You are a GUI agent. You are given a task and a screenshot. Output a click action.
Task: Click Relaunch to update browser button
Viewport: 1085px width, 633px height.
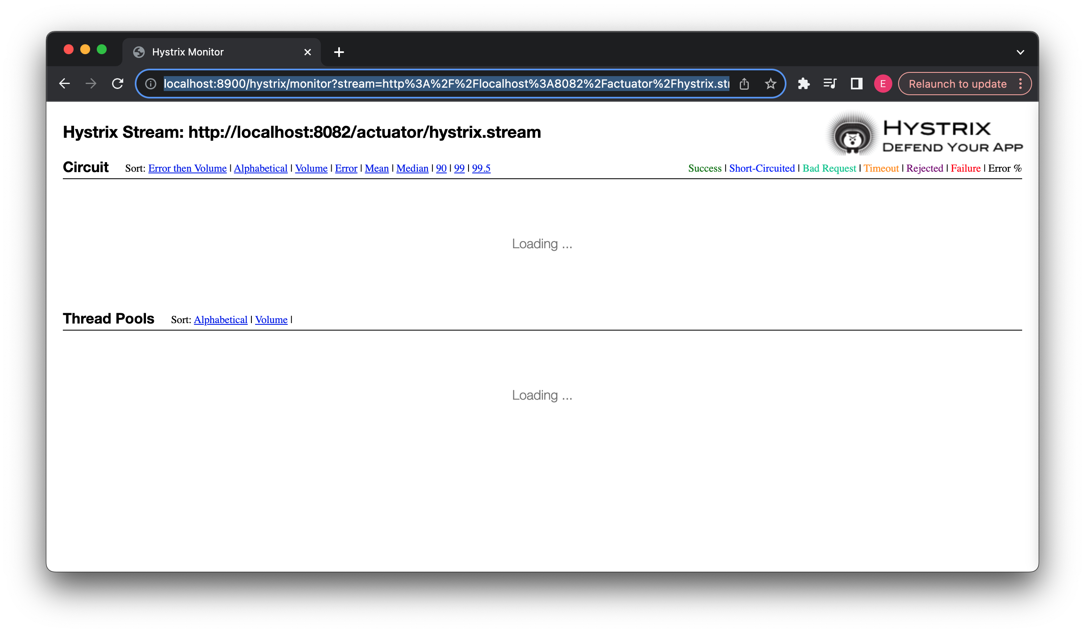[957, 84]
